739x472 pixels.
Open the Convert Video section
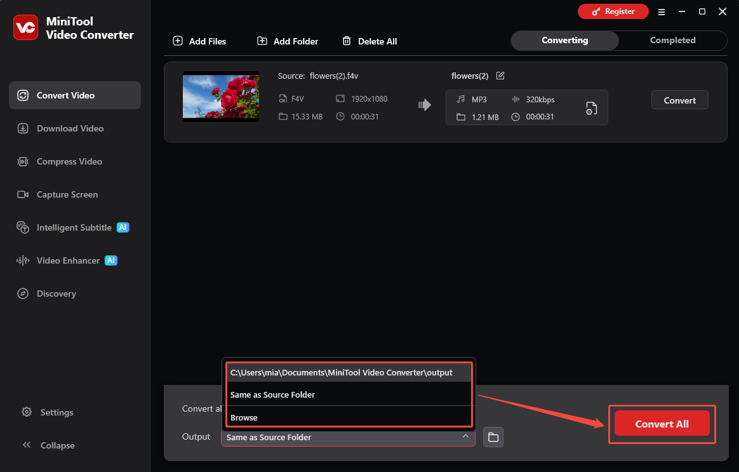tap(75, 95)
